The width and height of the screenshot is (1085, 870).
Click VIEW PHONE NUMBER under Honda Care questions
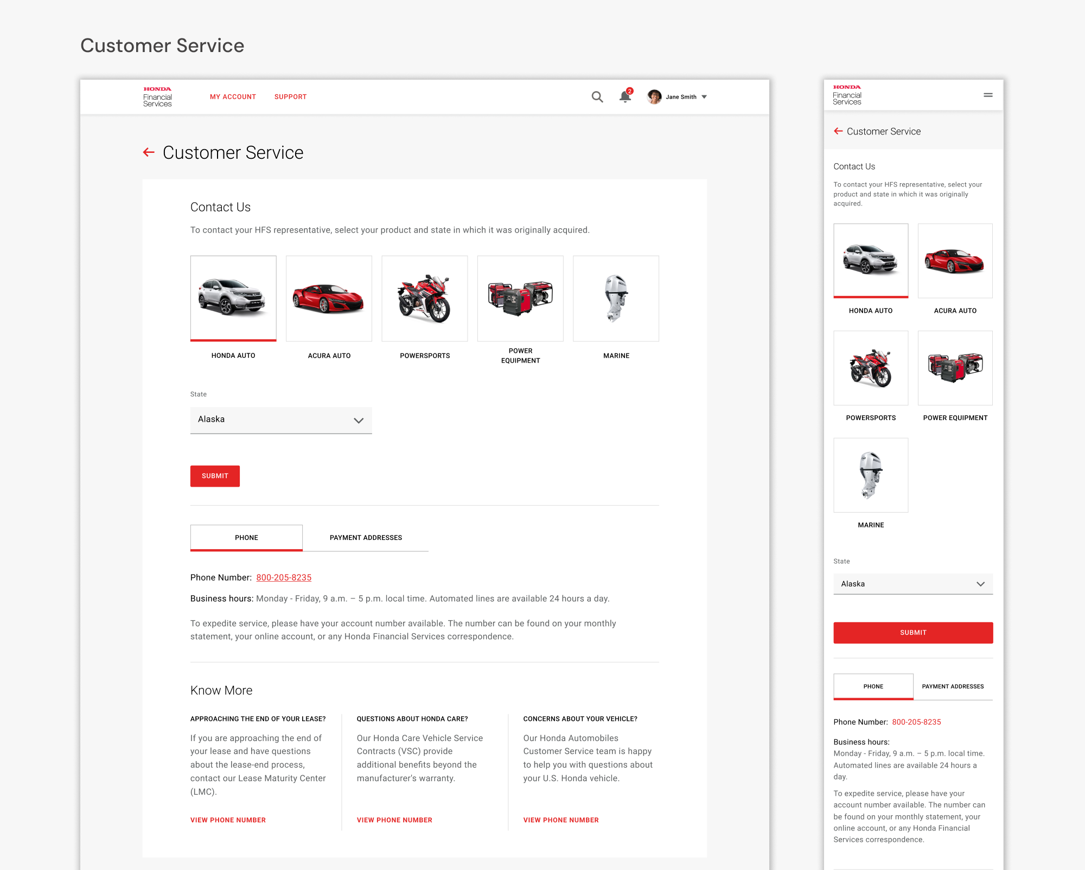tap(394, 820)
